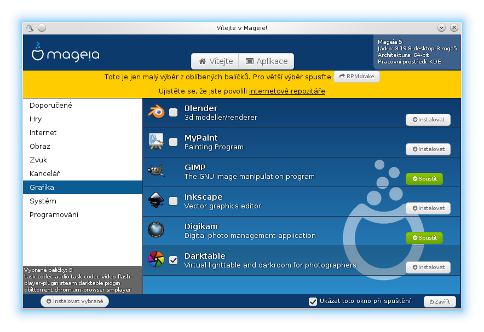This screenshot has width=484, height=332.
Task: Click 'The GNU image manipulation program' text
Action: coord(250,177)
